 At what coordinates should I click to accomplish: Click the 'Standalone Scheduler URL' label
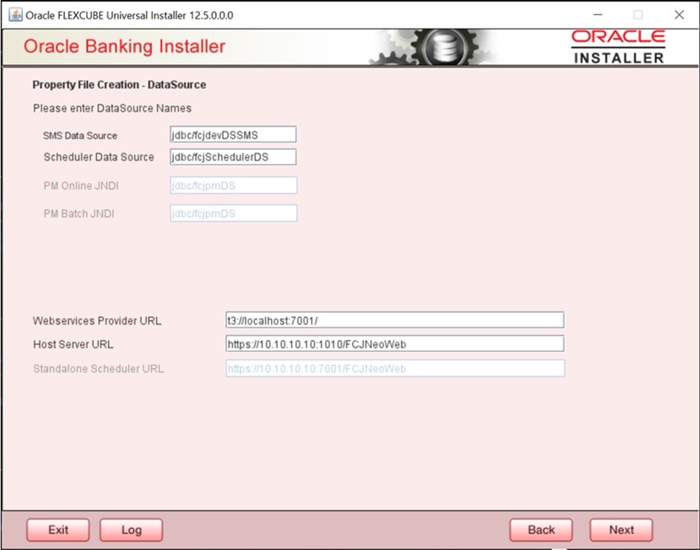(x=98, y=369)
